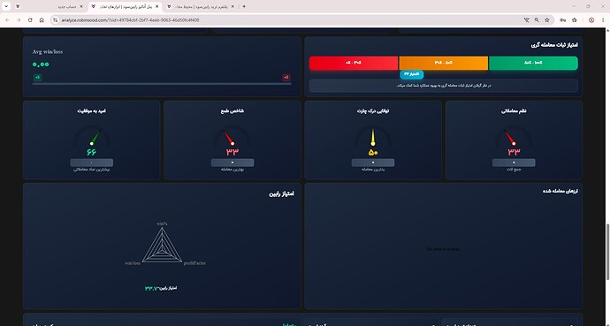Click the No data to display message
Image resolution: width=610 pixels, height=326 pixels.
coord(443,249)
